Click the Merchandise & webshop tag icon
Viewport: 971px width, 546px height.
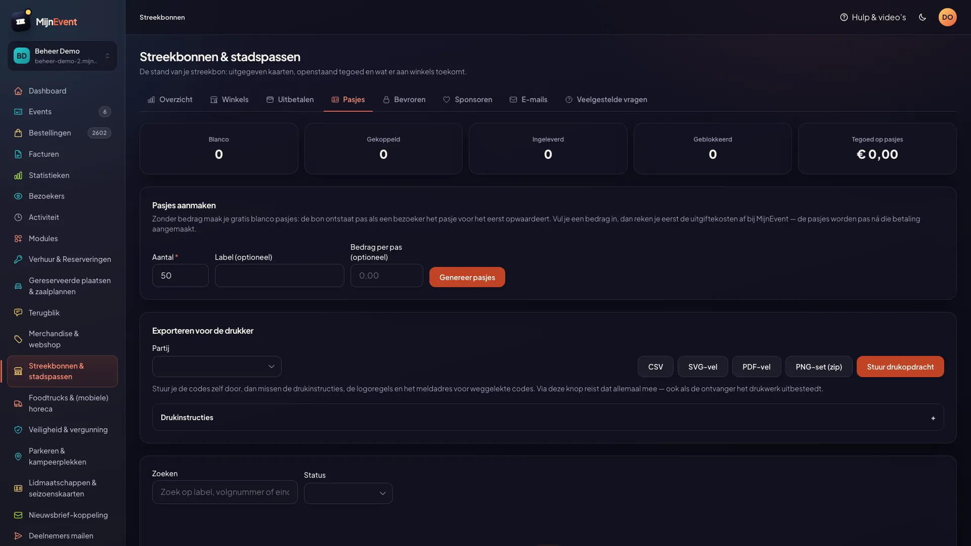click(x=18, y=339)
